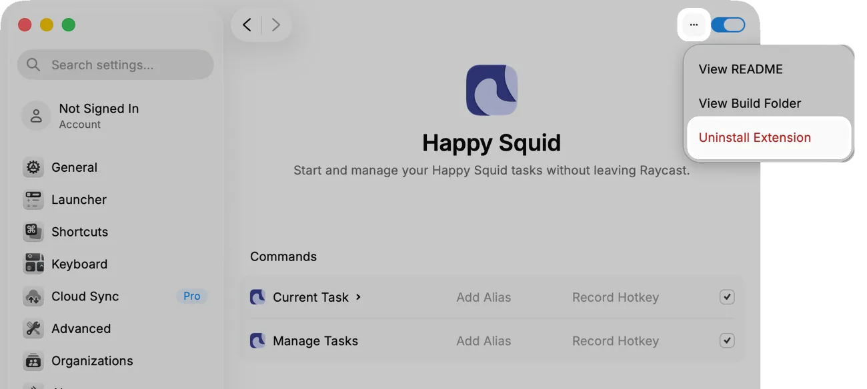Select the Shortcuts sidebar label
The width and height of the screenshot is (867, 389).
tap(79, 232)
